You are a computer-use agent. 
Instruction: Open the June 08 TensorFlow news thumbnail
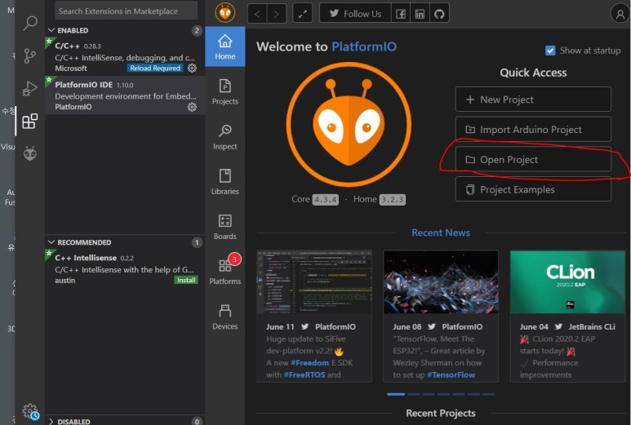(441, 282)
